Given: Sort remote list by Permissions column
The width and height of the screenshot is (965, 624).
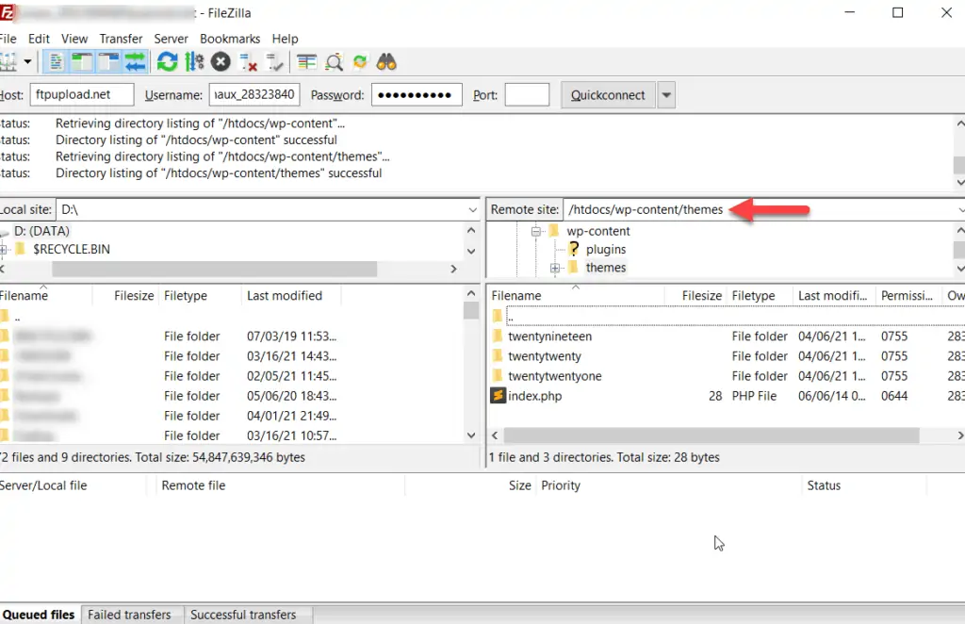Looking at the screenshot, I should tap(909, 296).
